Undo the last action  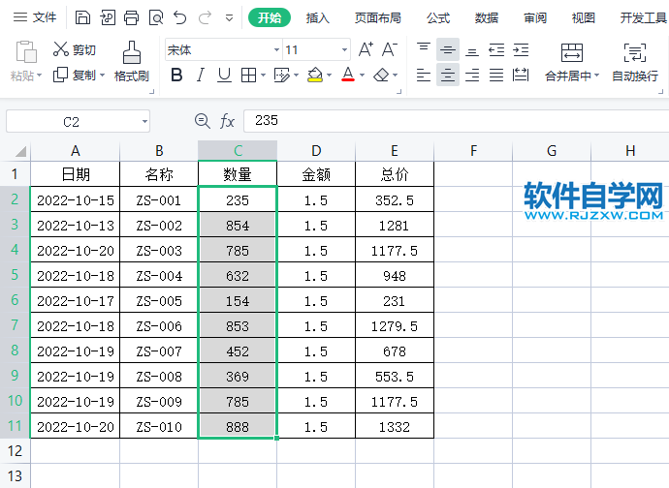[x=179, y=17]
